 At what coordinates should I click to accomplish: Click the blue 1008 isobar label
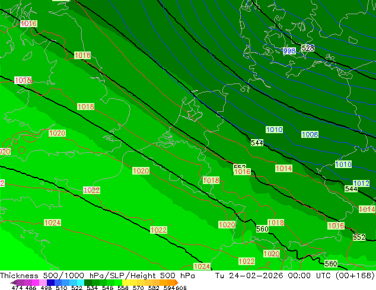[310, 134]
